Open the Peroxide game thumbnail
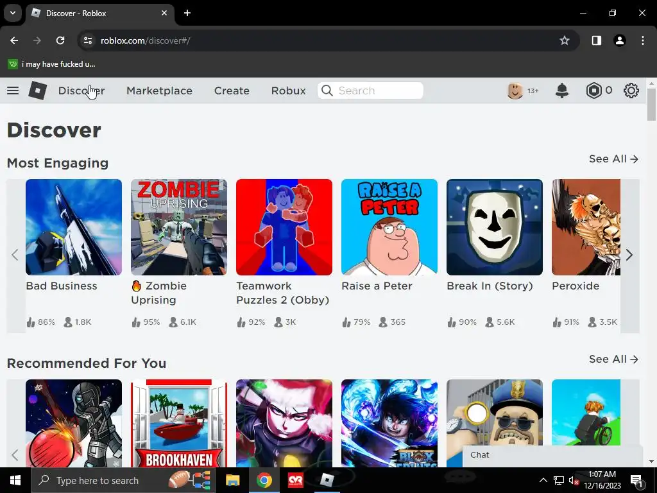This screenshot has height=493, width=657. (x=586, y=227)
